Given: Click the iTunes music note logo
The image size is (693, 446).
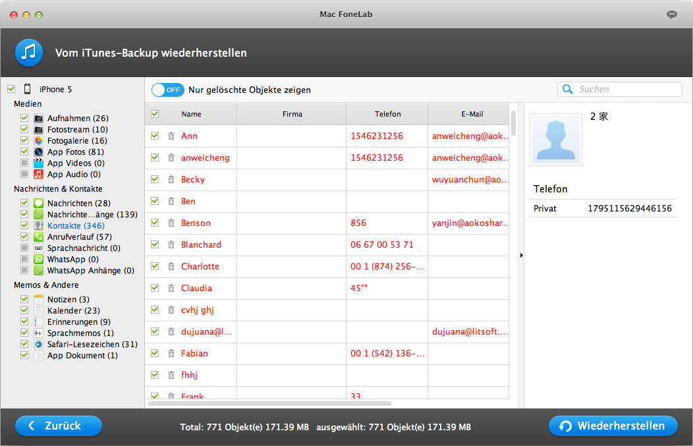Looking at the screenshot, I should 29,53.
